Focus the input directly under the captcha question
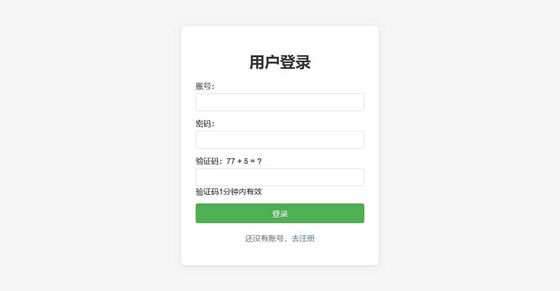Image resolution: width=560 pixels, height=291 pixels. [x=280, y=177]
